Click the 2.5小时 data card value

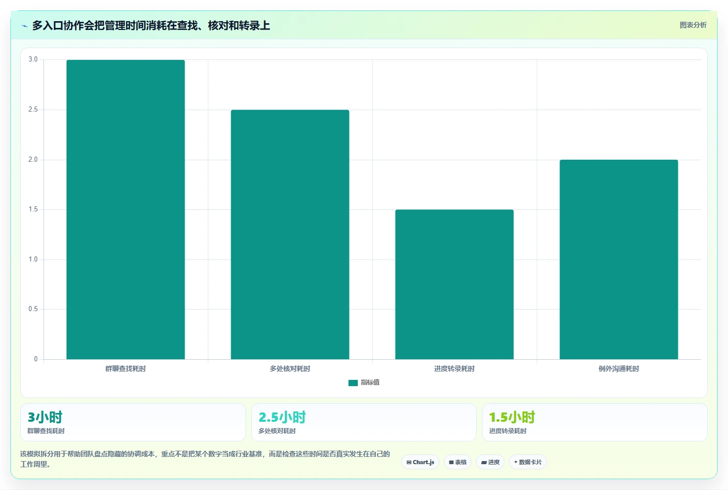(x=282, y=417)
